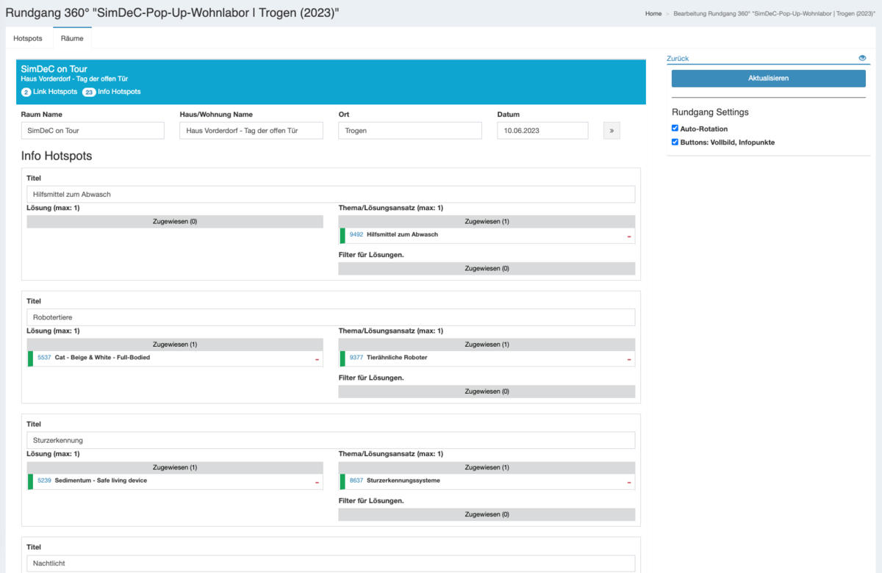The image size is (882, 573).
Task: Toggle the Auto-Rotation checkbox
Action: (675, 128)
